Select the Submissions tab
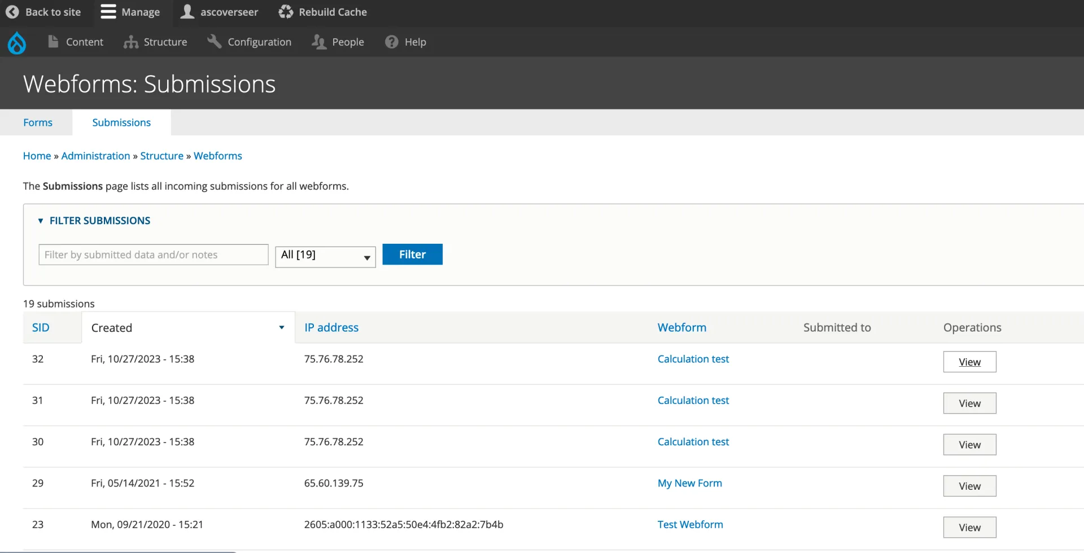1084x553 pixels. pos(121,122)
